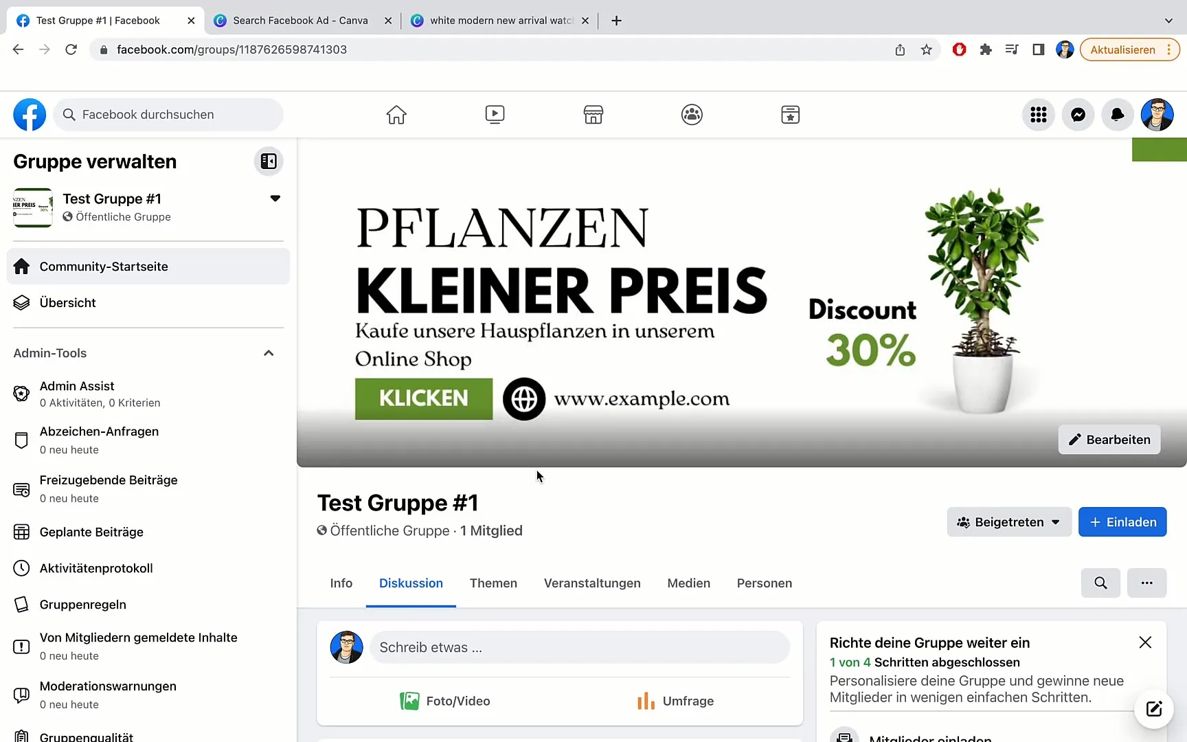Open the Gaming icon in top navigation
The height and width of the screenshot is (742, 1187).
[791, 115]
